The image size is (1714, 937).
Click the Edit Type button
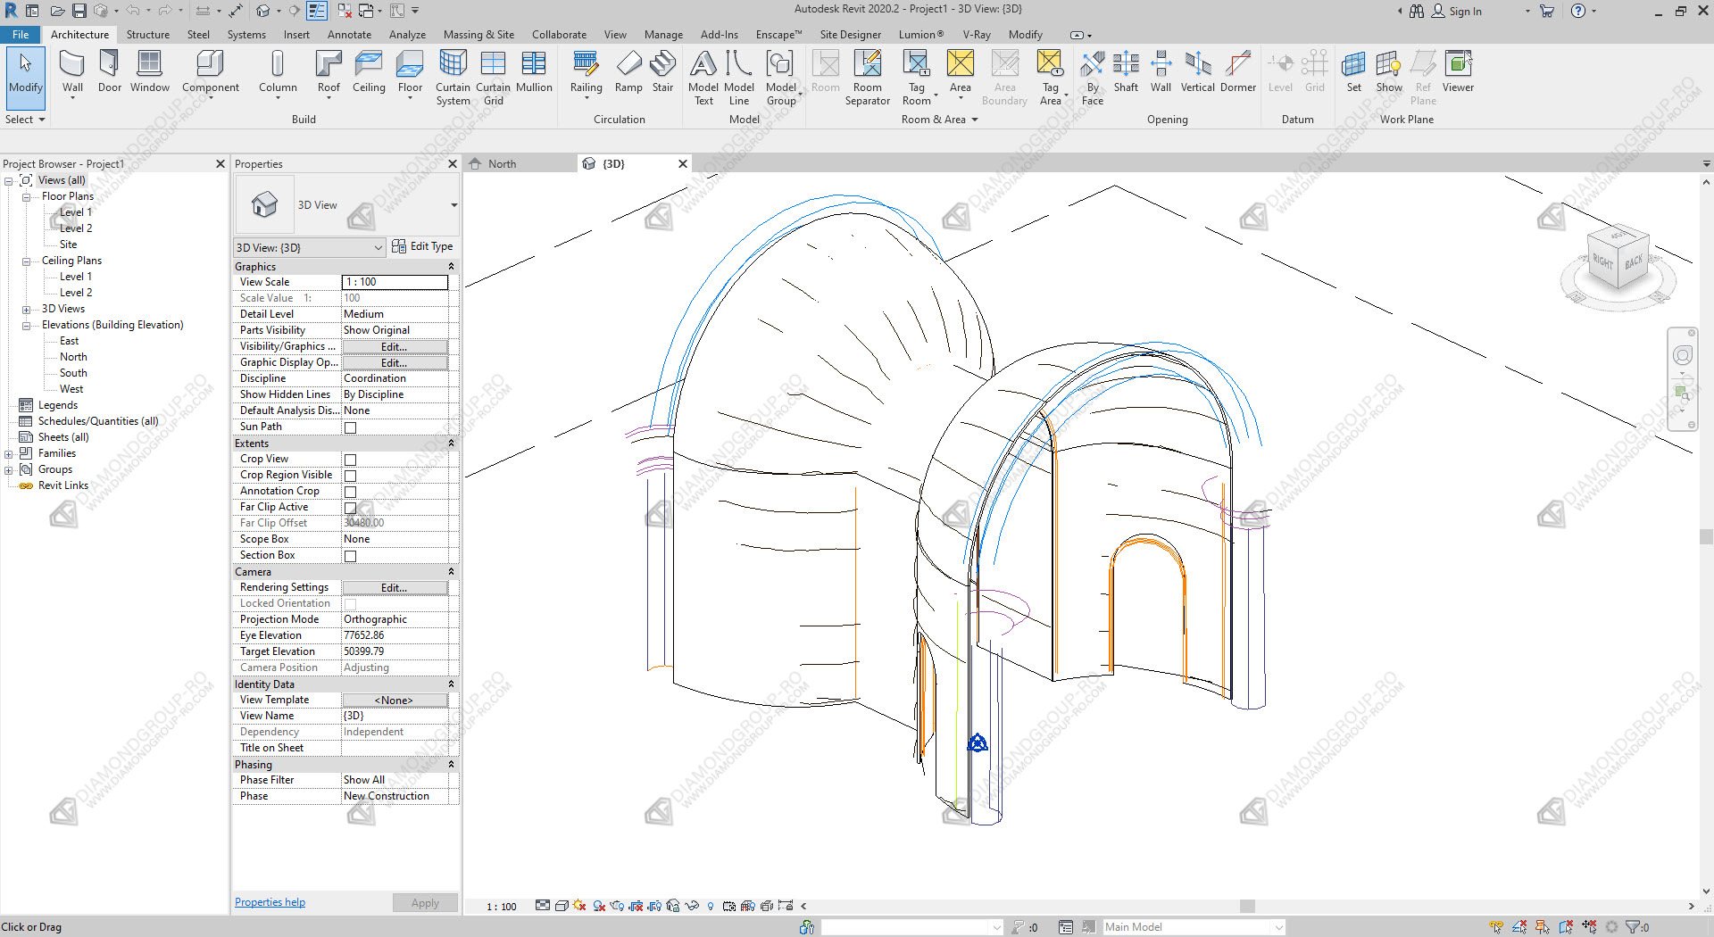coord(422,246)
